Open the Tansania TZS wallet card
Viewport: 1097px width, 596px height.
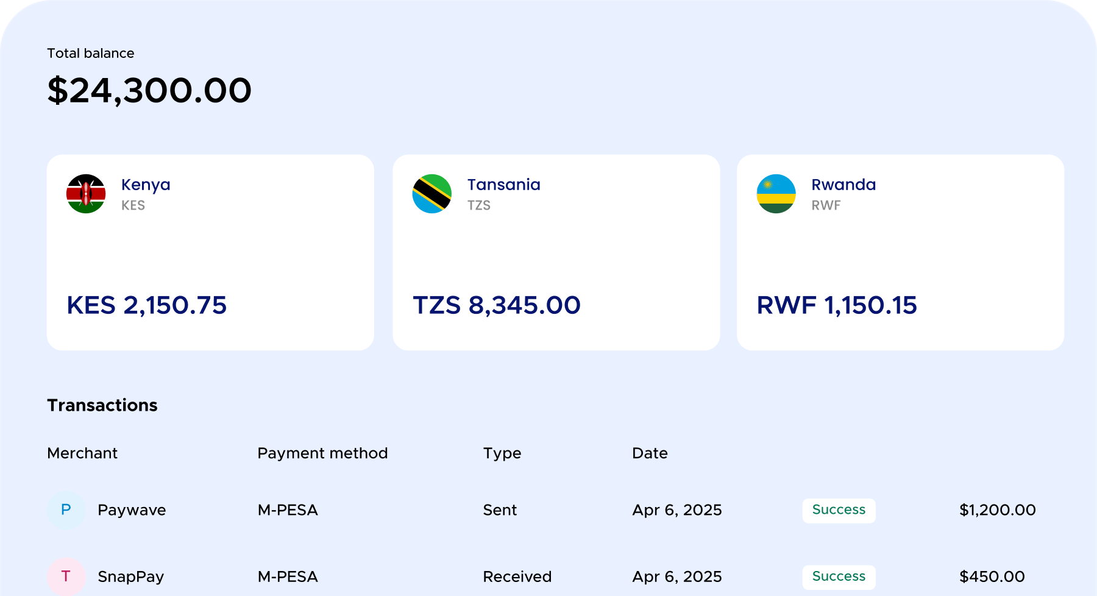click(556, 252)
